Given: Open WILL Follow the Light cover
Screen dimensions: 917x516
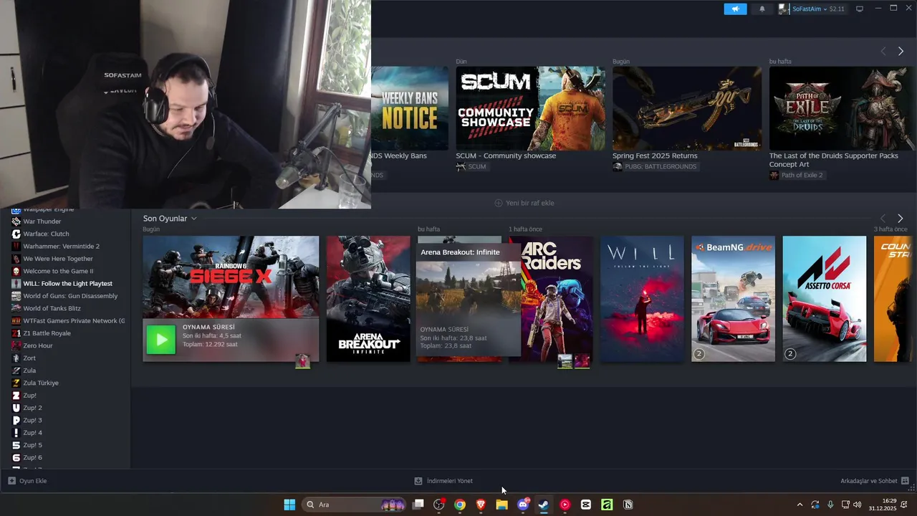Looking at the screenshot, I should click(642, 299).
